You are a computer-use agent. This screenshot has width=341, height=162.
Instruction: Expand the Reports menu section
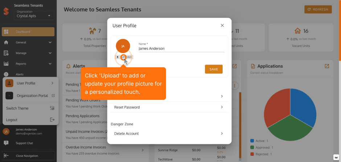pyautogui.click(x=28, y=64)
